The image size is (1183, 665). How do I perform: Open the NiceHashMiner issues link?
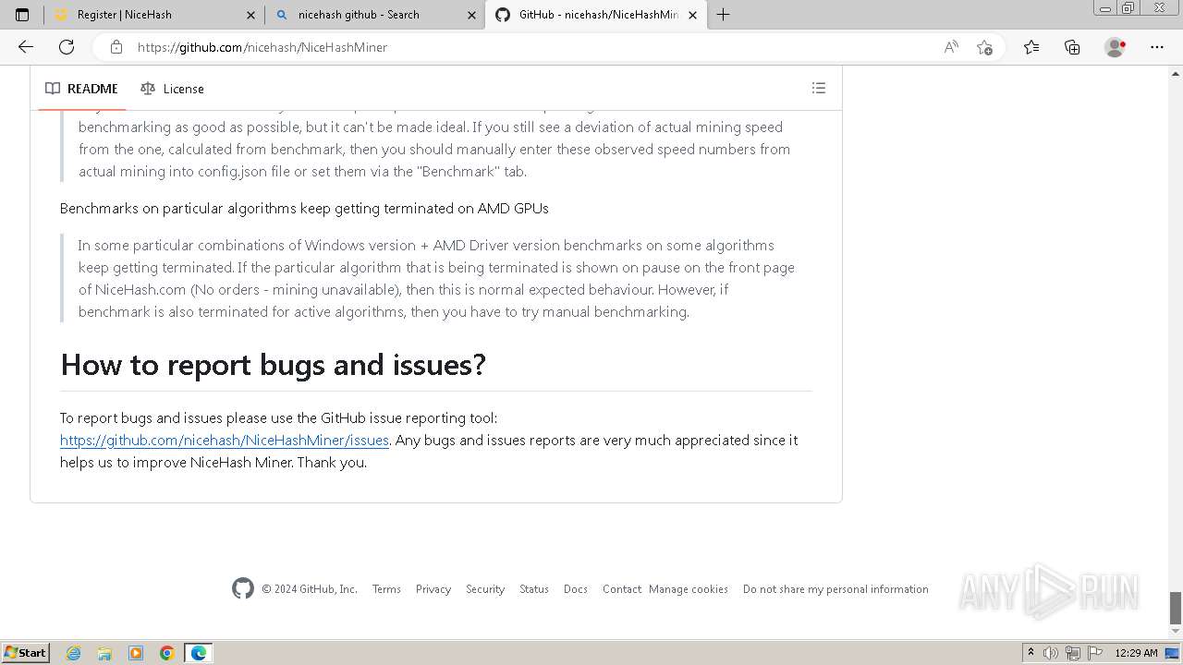coord(225,440)
